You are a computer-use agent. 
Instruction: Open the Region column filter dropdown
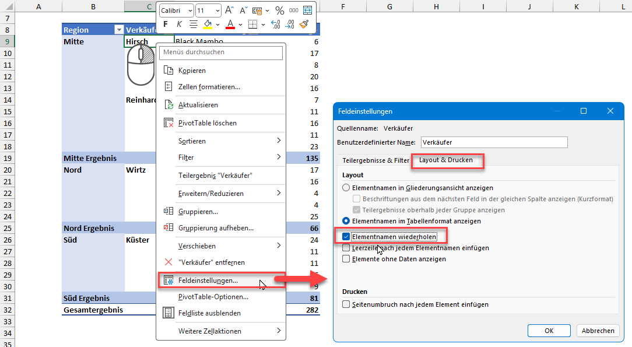tap(119, 30)
